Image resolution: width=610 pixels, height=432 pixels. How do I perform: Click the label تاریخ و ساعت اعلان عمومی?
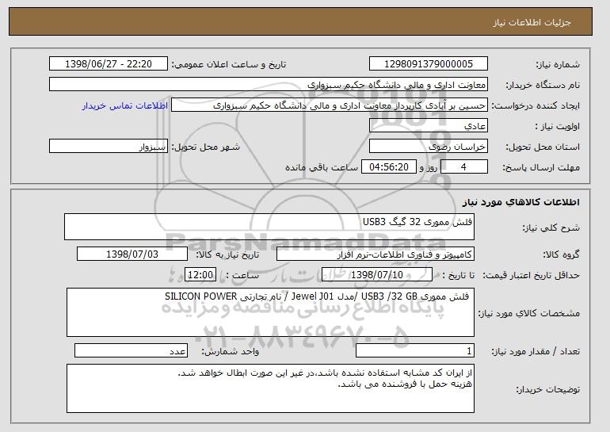[x=229, y=64]
